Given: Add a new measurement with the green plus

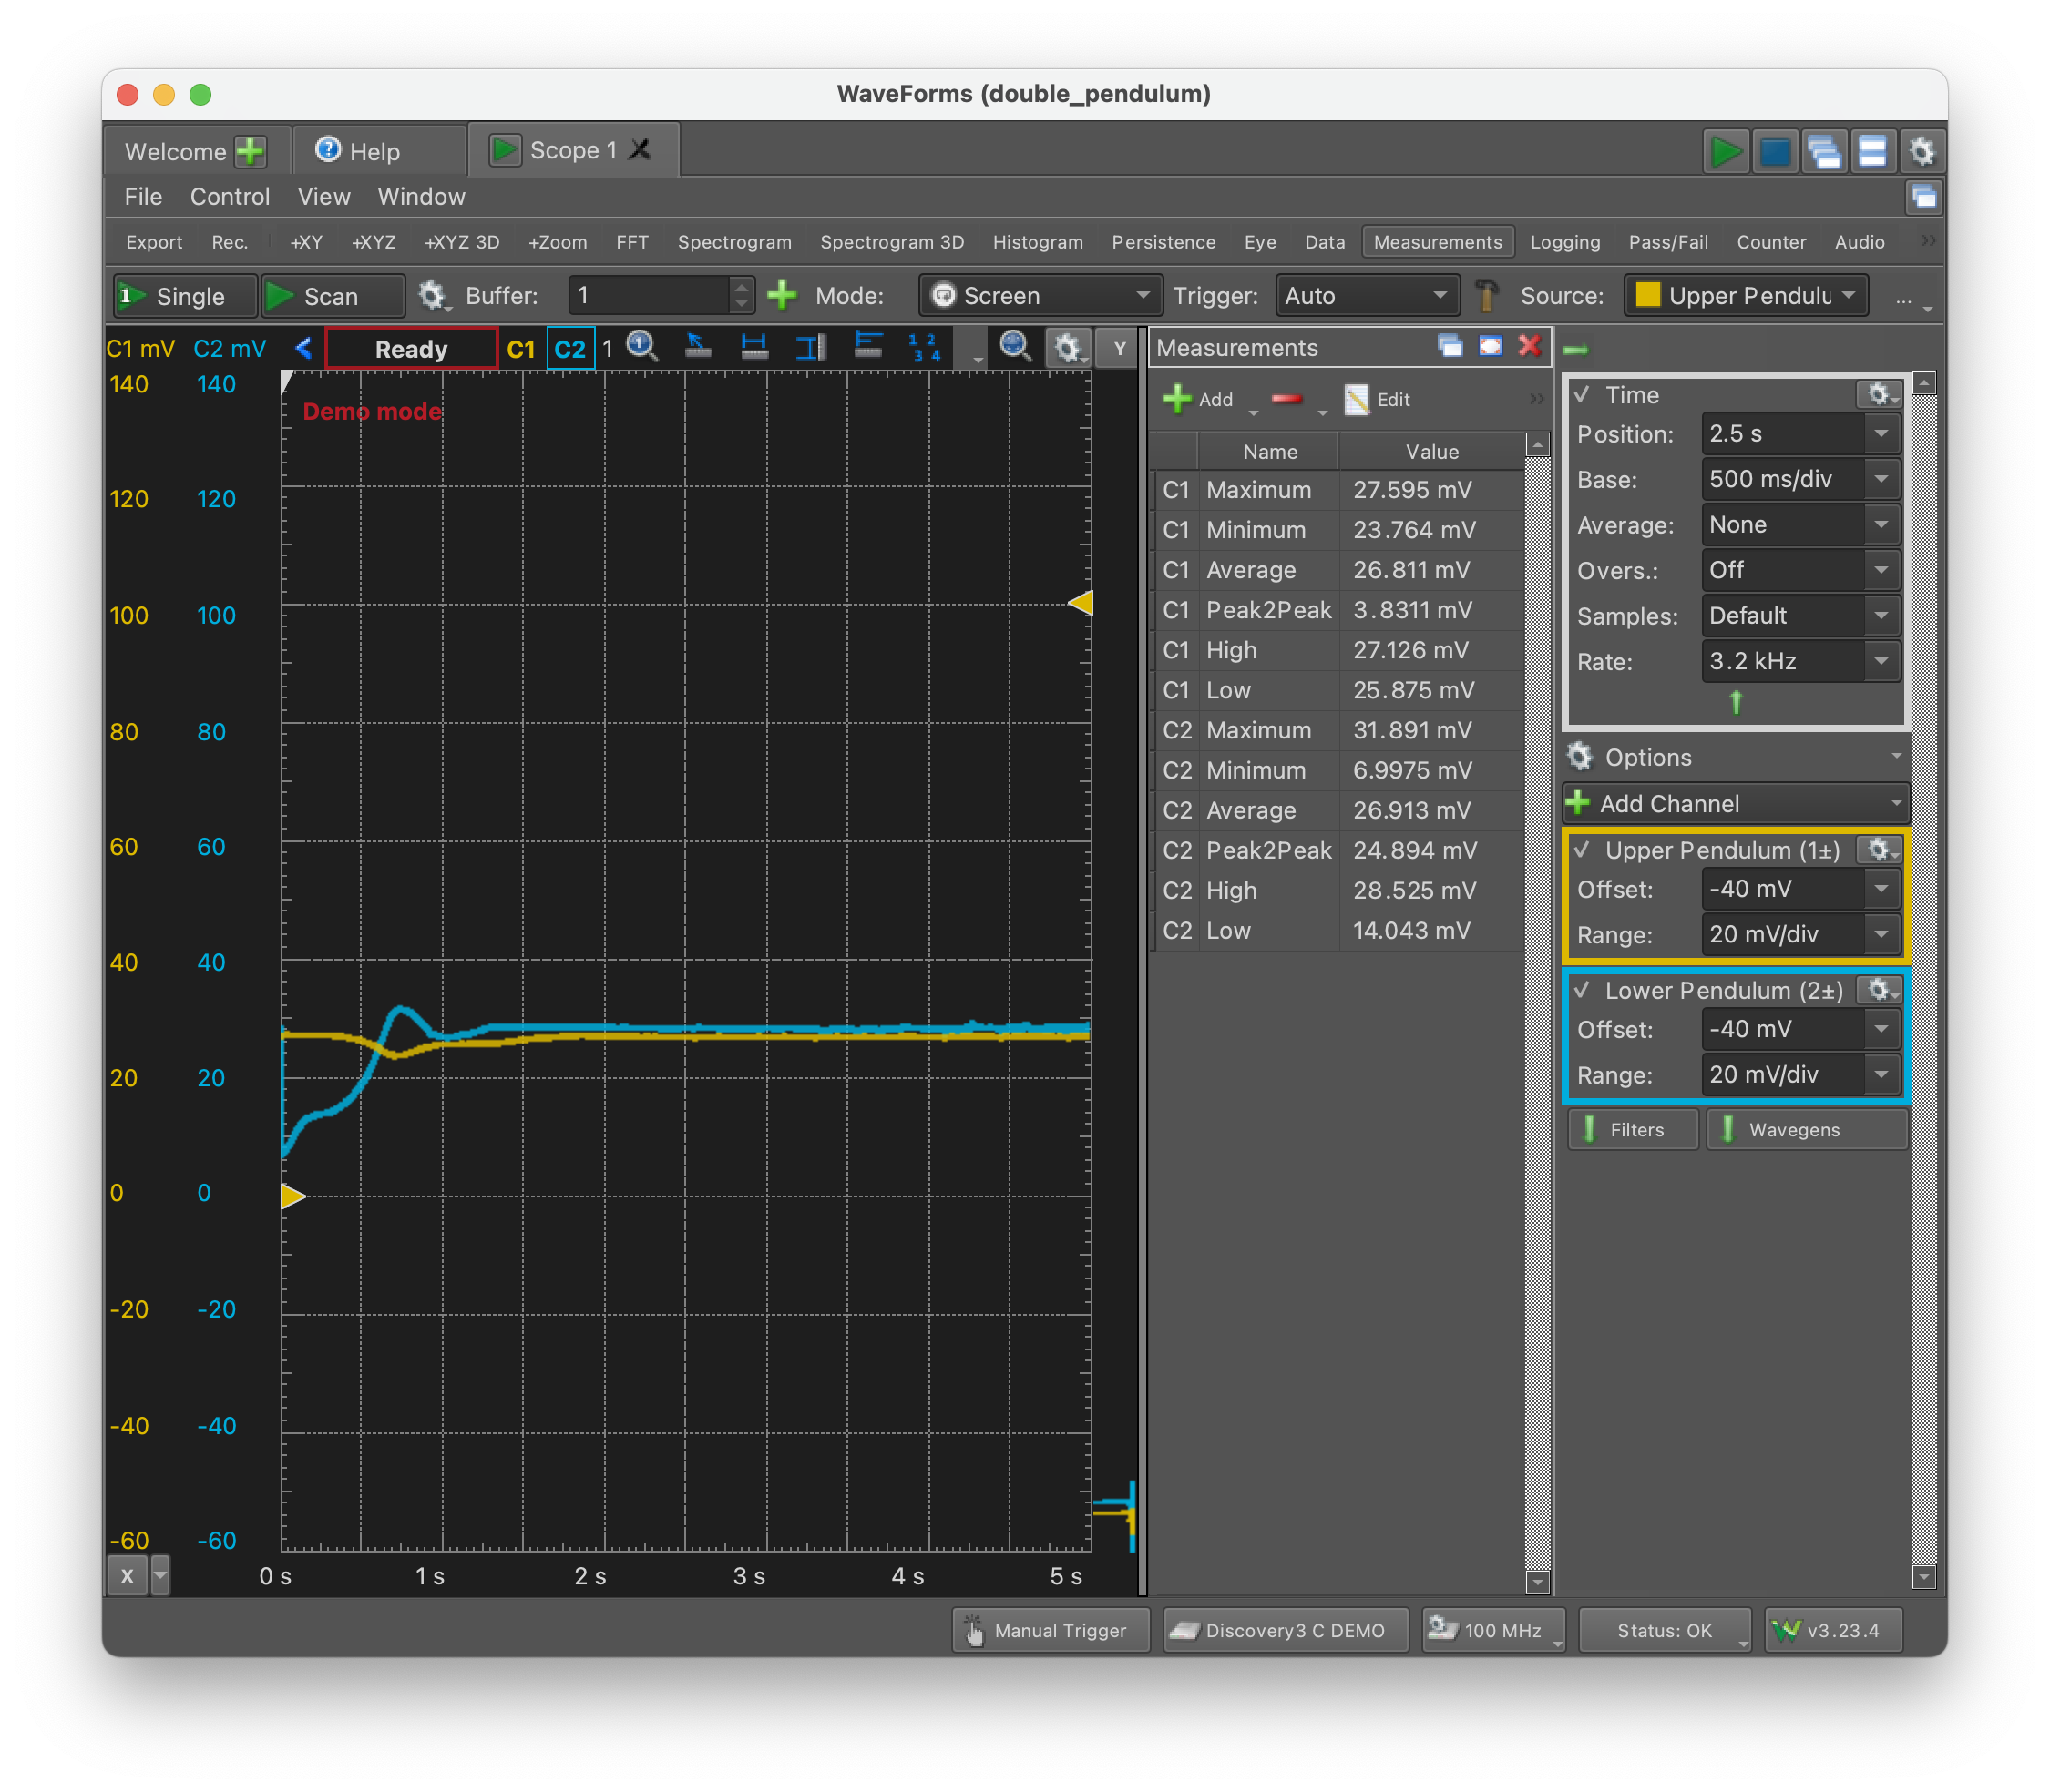Looking at the screenshot, I should [x=1177, y=399].
